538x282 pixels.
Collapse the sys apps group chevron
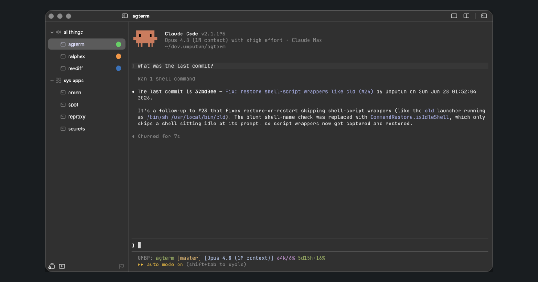52,81
